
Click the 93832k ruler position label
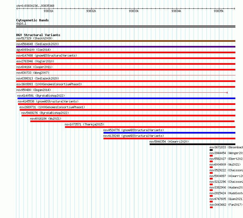tap(91, 11)
